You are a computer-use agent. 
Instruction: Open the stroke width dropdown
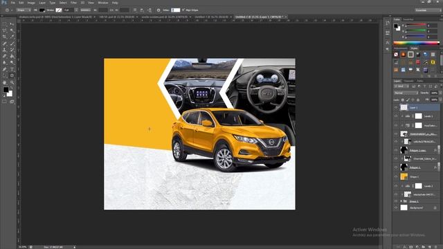[76, 10]
